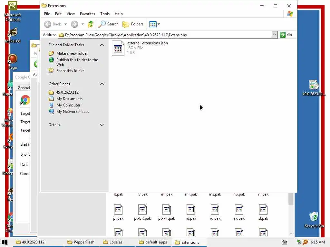Screen dimensions: 330x247
Task: Click the 6:15 AM taskbar clock
Action: coord(318,242)
